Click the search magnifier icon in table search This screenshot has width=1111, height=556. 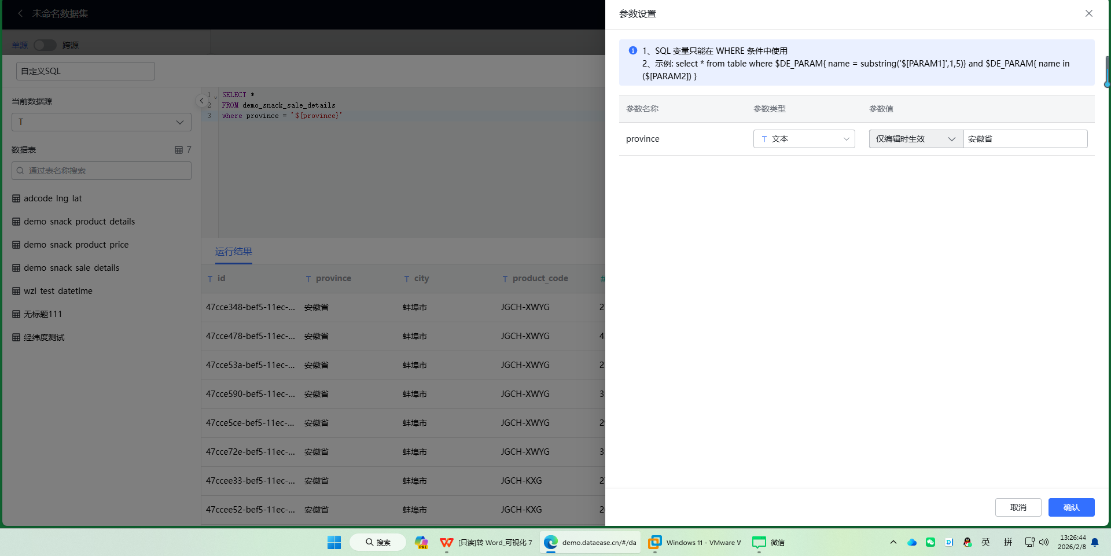(x=20, y=171)
